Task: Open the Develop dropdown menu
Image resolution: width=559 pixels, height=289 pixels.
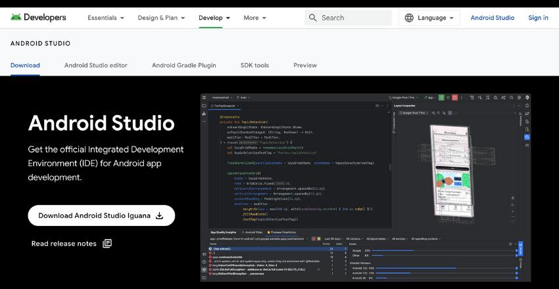Action: tap(214, 18)
